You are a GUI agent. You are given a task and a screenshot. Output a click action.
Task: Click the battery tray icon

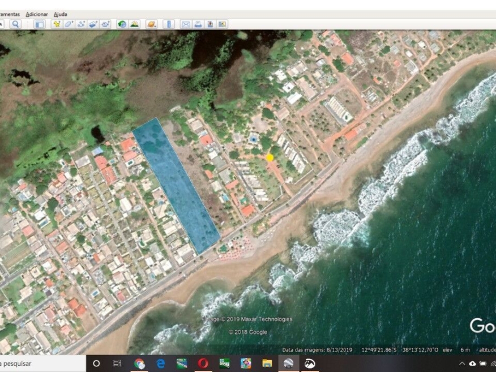point(483,364)
